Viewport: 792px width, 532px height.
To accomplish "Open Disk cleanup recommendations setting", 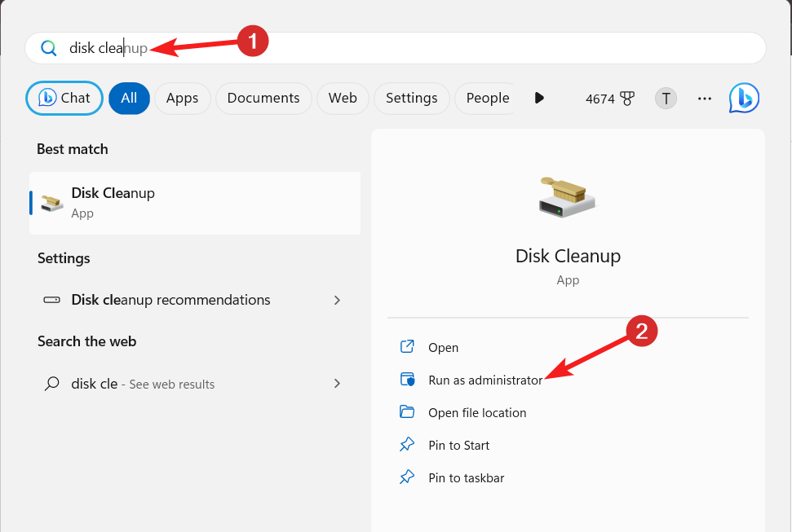I will tap(195, 300).
